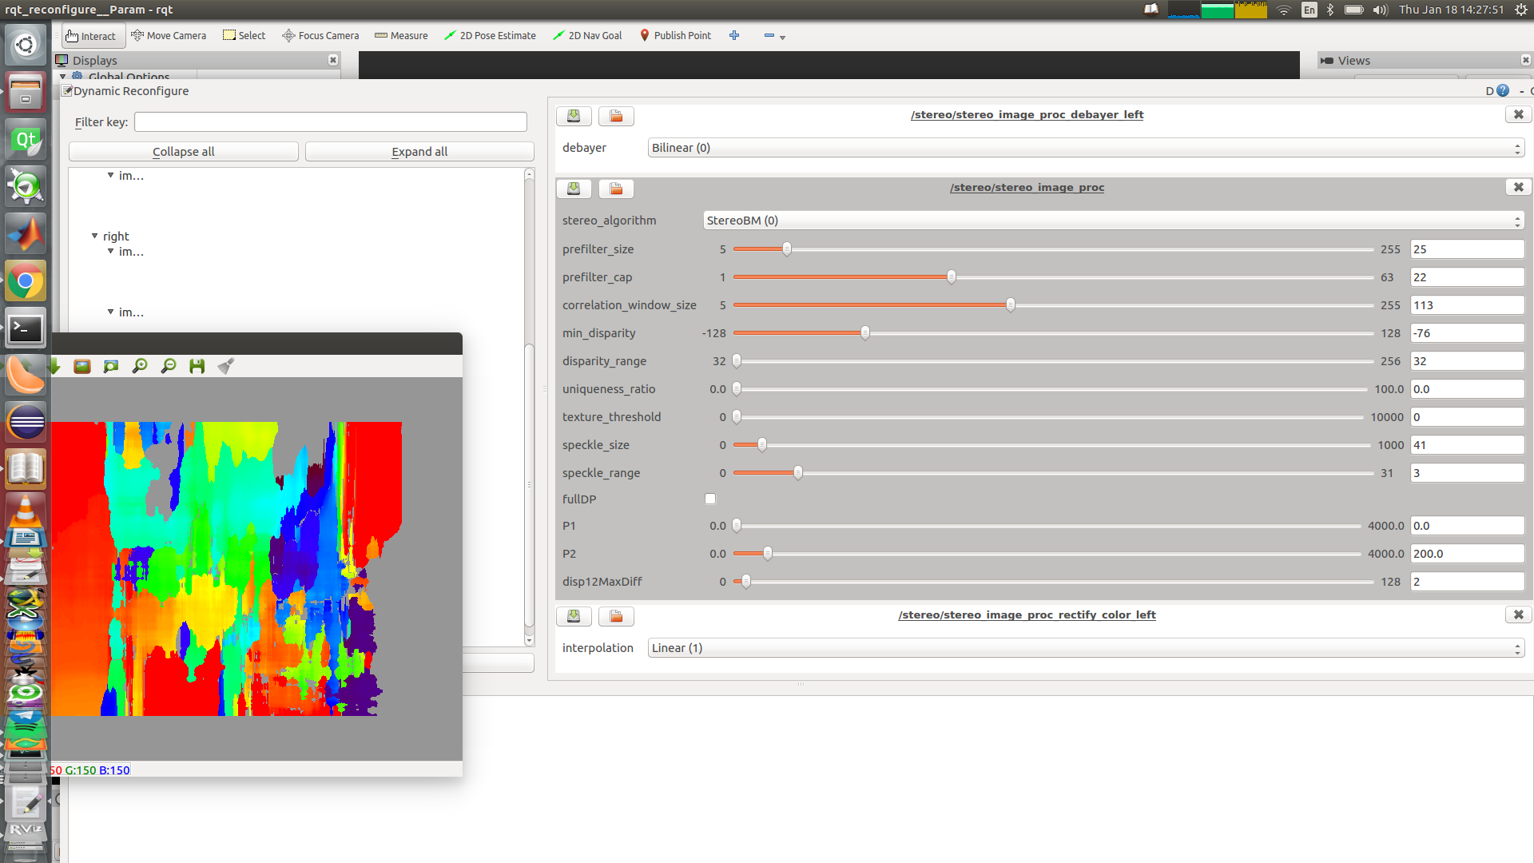Open the debayer Bilinear dropdown
Screen dimensions: 1534x863
coord(1085,148)
